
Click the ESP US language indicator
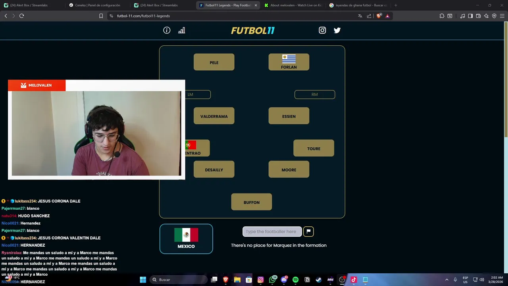click(465, 280)
